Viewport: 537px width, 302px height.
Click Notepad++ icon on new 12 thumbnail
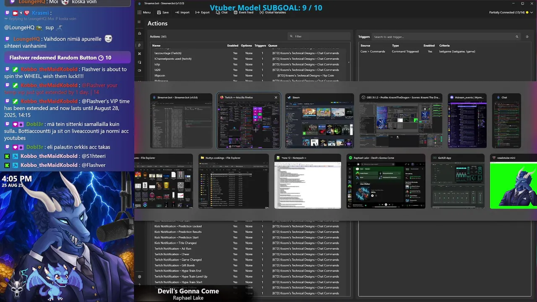click(x=279, y=158)
